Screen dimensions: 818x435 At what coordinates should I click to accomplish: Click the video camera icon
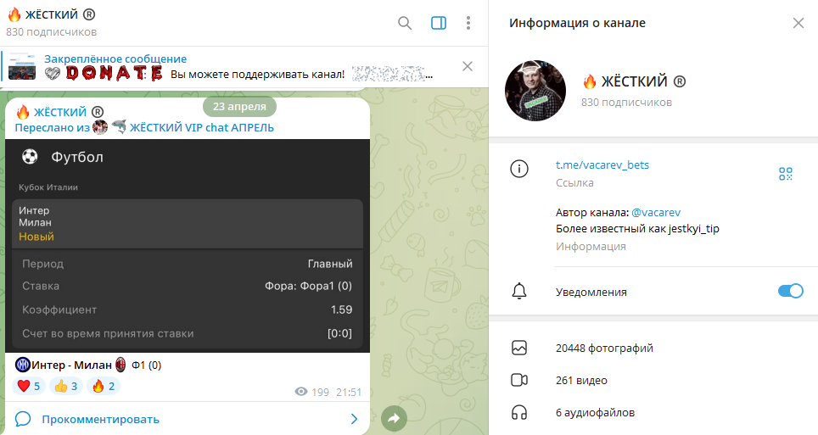click(519, 380)
